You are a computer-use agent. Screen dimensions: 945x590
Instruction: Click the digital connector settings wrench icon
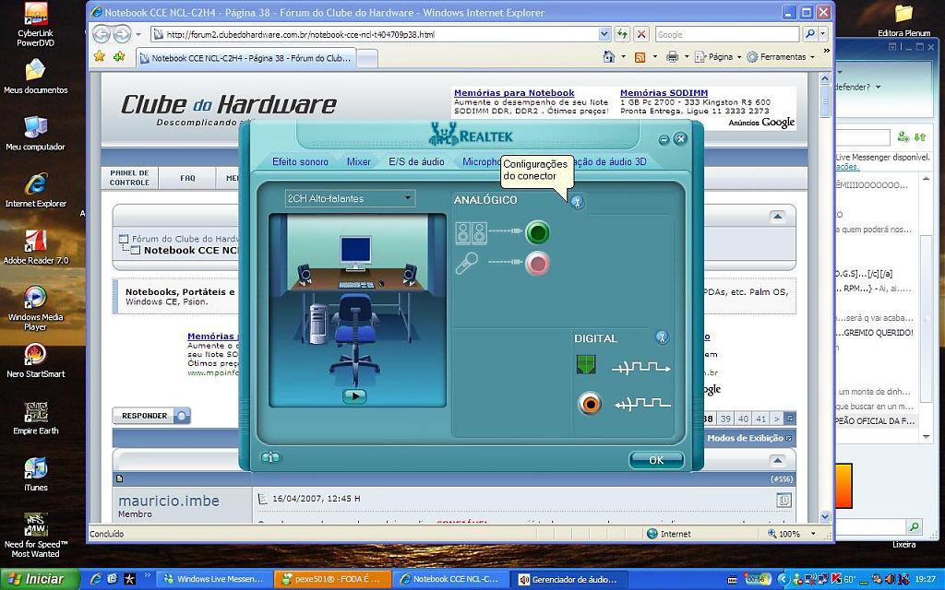pyautogui.click(x=662, y=337)
